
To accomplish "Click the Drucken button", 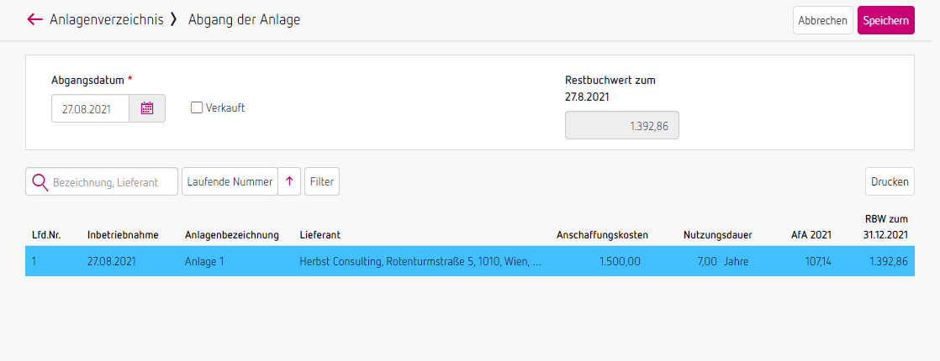I will pyautogui.click(x=890, y=181).
